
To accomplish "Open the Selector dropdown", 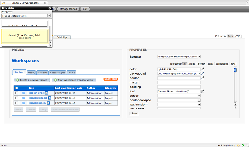I will pyautogui.click(x=179, y=56).
